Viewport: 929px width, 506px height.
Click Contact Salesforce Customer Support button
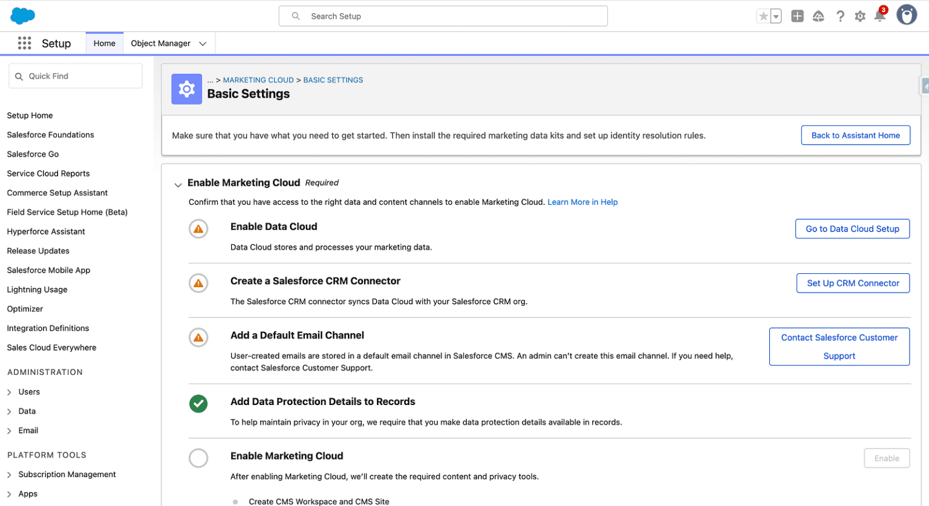point(839,346)
